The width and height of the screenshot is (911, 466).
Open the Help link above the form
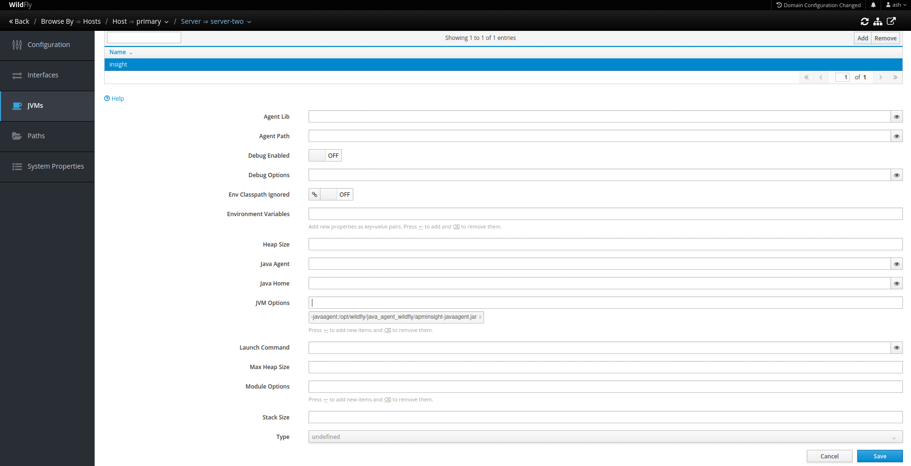pyautogui.click(x=114, y=98)
